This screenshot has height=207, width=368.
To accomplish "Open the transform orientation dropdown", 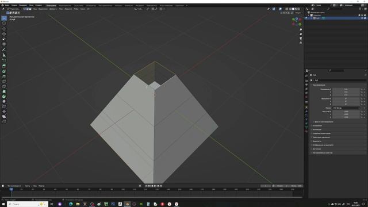I will (x=139, y=9).
